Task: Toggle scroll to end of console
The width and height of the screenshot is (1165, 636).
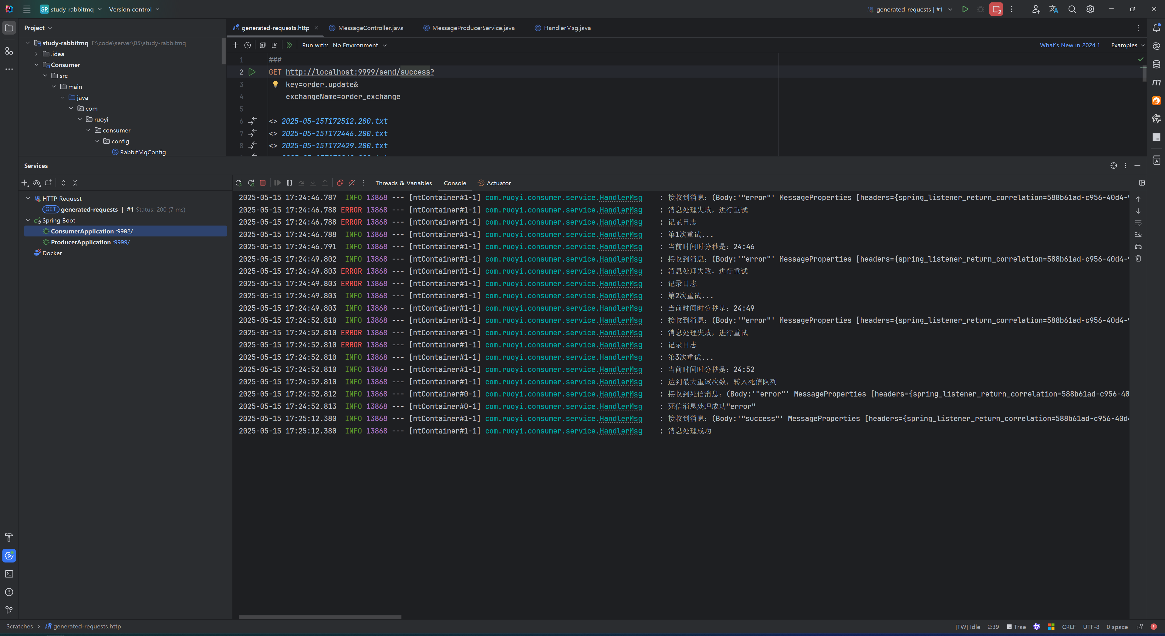Action: click(x=1138, y=235)
